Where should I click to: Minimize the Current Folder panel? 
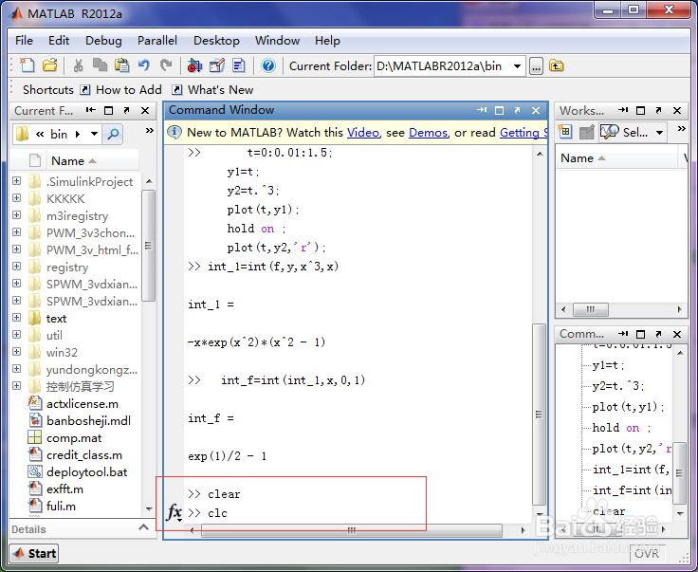click(91, 110)
